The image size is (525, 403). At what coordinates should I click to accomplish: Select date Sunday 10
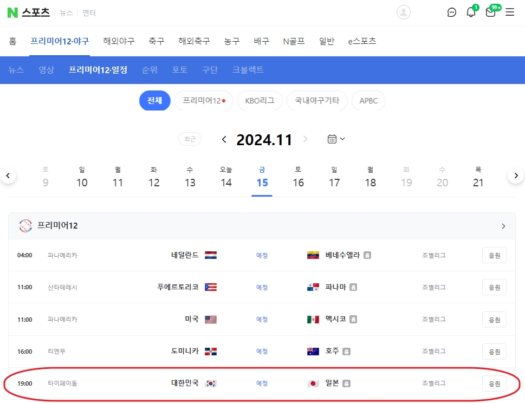[x=82, y=178]
